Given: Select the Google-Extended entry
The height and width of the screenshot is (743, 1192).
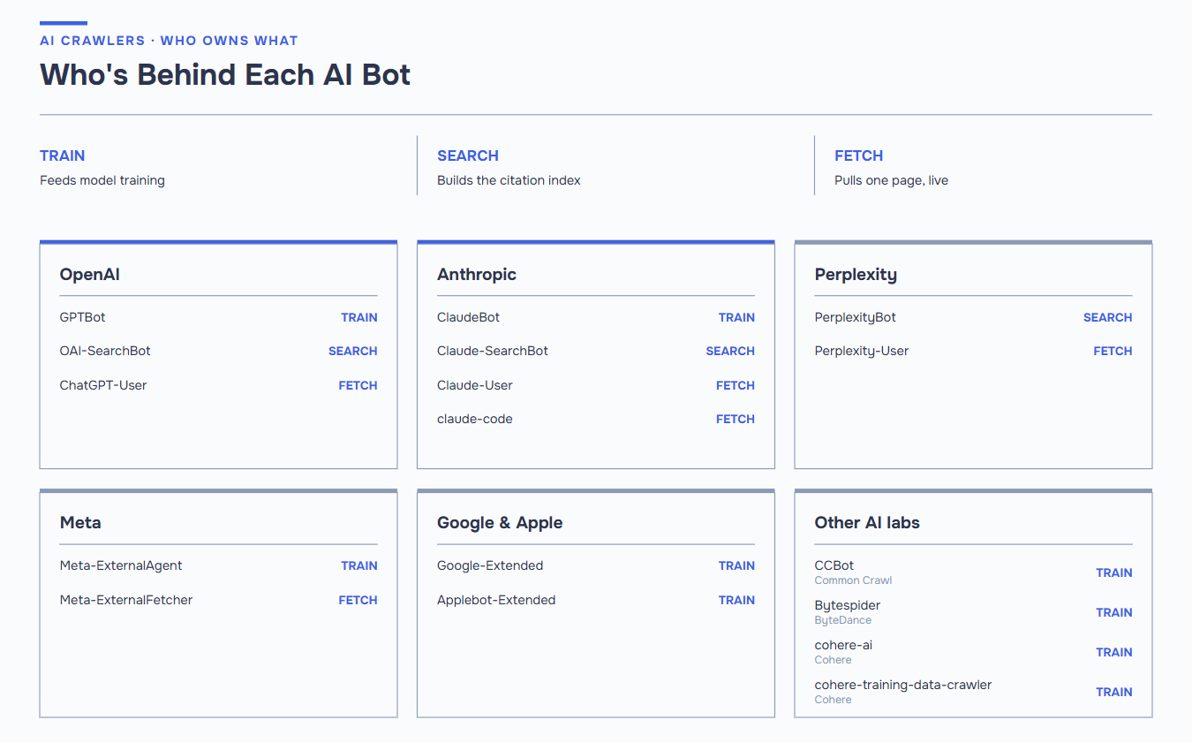Looking at the screenshot, I should pos(490,565).
